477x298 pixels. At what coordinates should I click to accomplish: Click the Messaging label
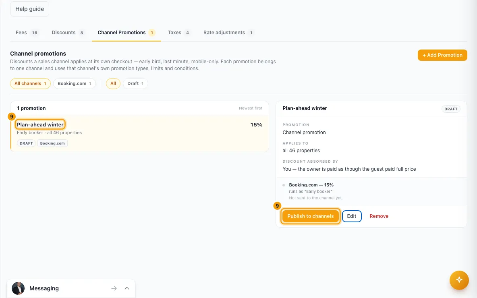coord(44,288)
